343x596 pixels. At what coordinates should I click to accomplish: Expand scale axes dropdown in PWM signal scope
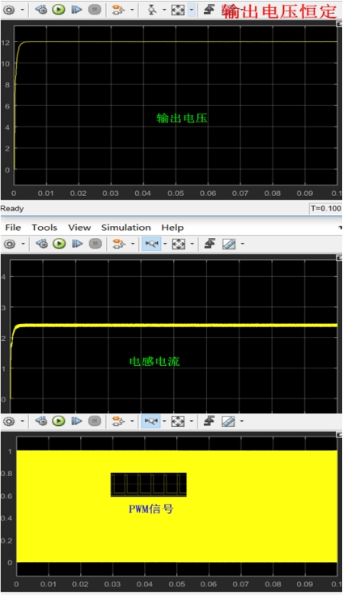191,421
